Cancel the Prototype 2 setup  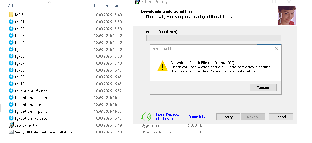281,117
